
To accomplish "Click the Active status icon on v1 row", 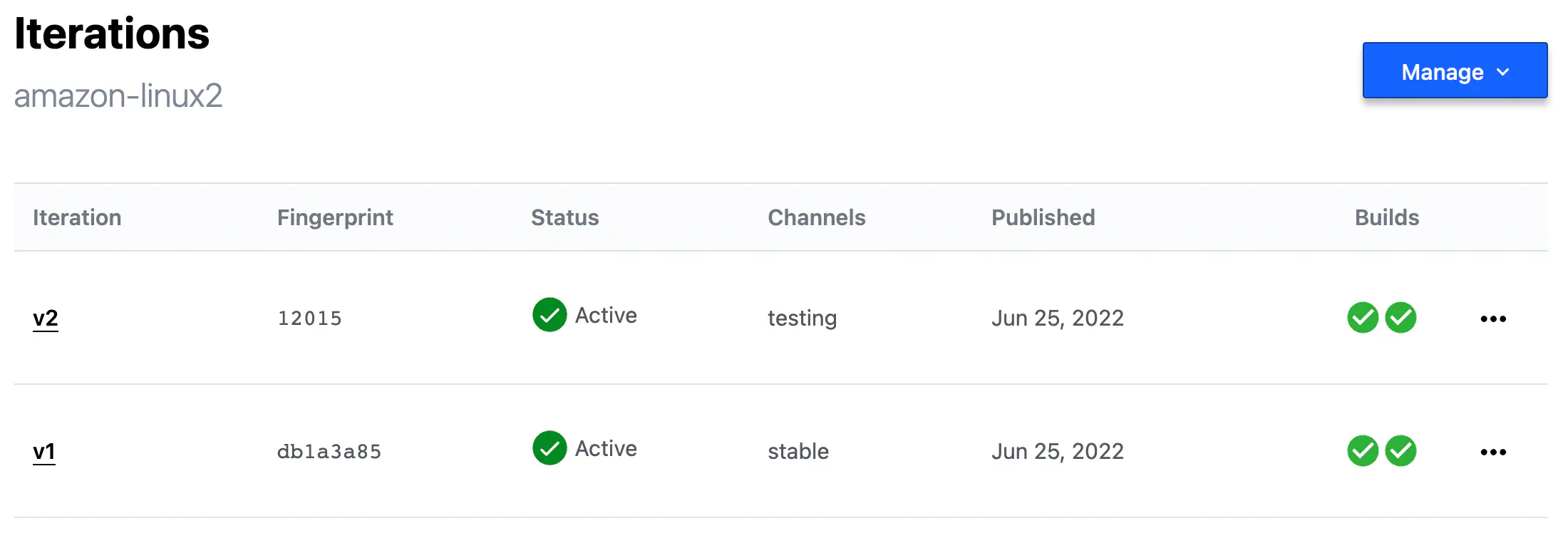I will coord(548,448).
